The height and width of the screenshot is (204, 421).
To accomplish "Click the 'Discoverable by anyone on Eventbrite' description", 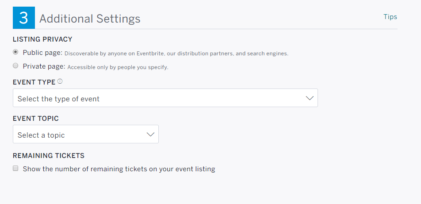I will point(176,54).
